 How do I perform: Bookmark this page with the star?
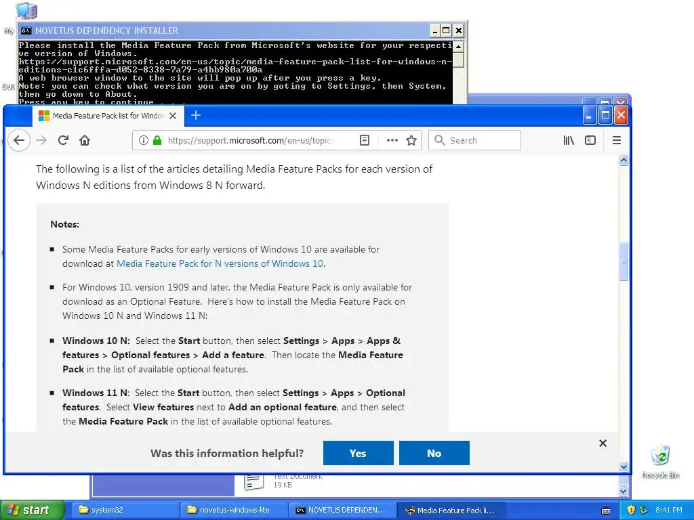(411, 141)
